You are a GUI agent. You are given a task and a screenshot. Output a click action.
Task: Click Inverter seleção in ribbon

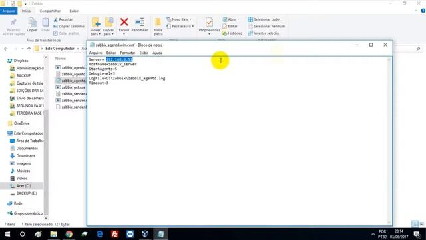[x=264, y=33]
